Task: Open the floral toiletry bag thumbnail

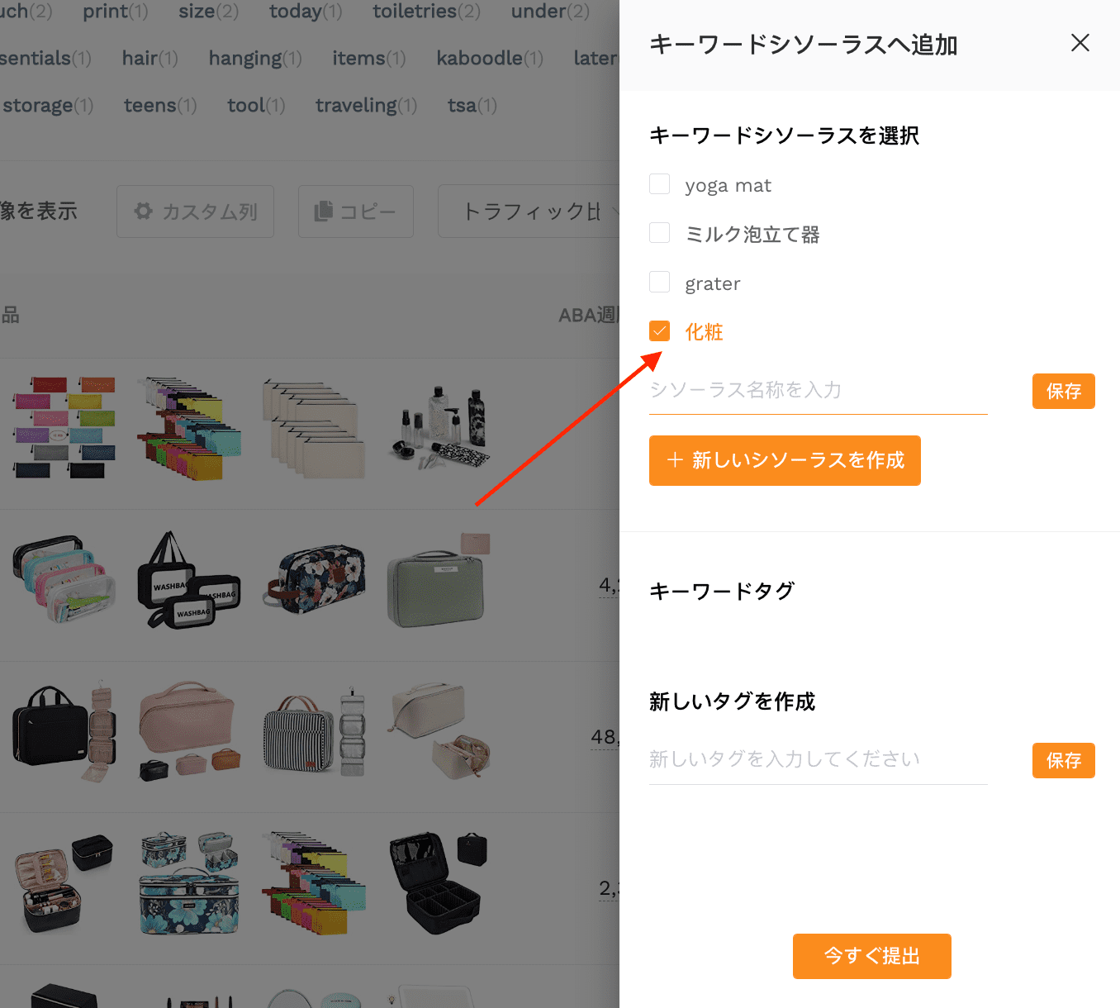Action: coord(315,578)
